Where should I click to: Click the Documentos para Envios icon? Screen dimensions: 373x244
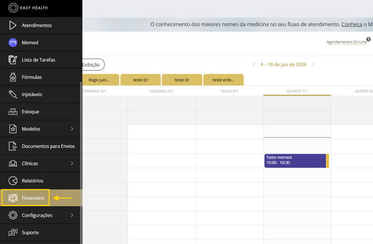click(13, 146)
